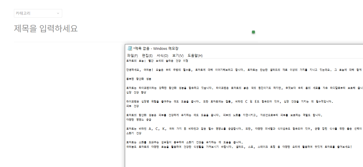Screen dimensions: 363x167
Task: Expand the category selector chevron arrow
Action: coord(58,13)
